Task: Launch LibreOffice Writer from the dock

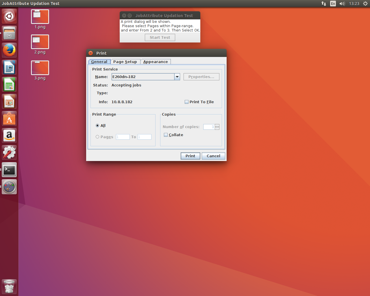Action: 9,68
